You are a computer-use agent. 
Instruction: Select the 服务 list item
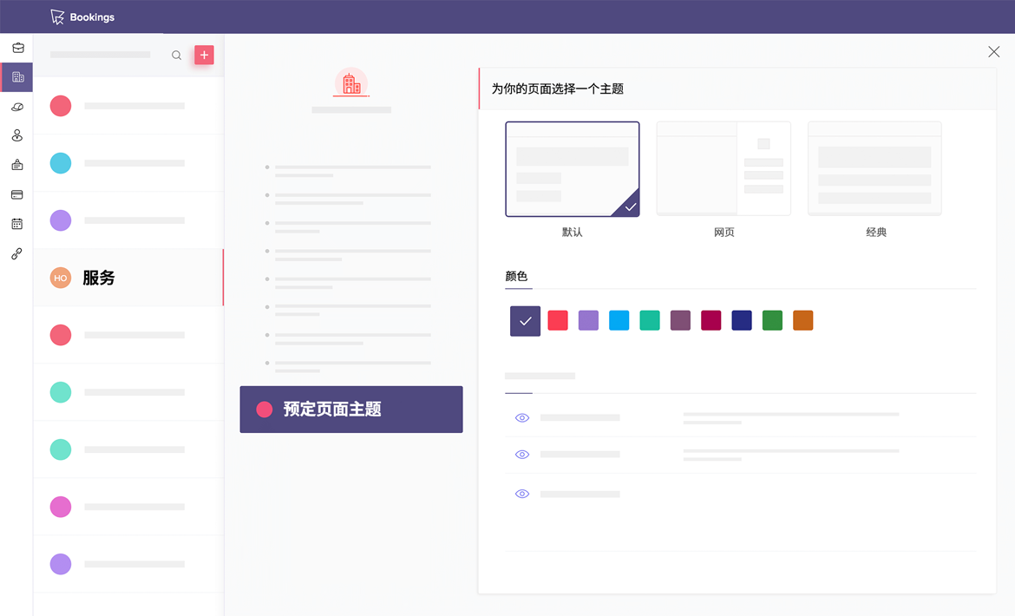[x=128, y=278]
